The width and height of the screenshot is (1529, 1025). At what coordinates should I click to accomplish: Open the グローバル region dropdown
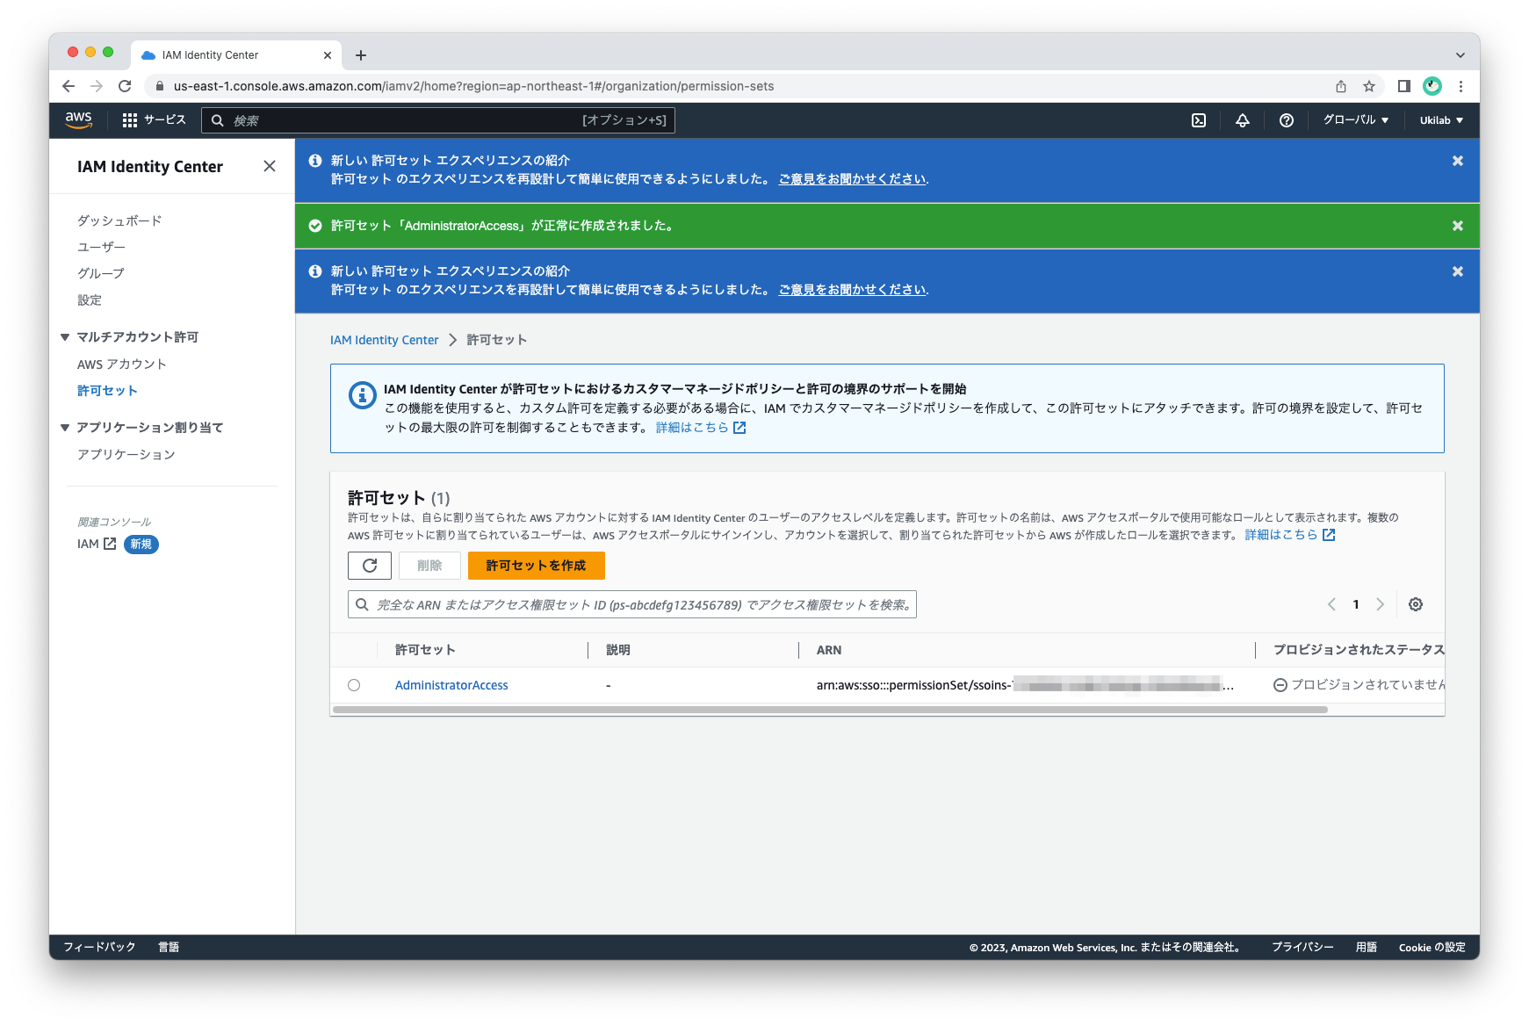[1356, 120]
